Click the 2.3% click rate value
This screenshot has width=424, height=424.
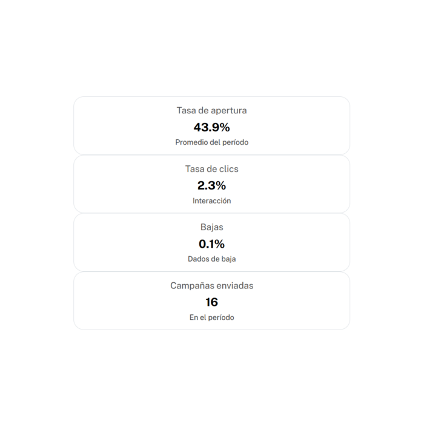[211, 186]
